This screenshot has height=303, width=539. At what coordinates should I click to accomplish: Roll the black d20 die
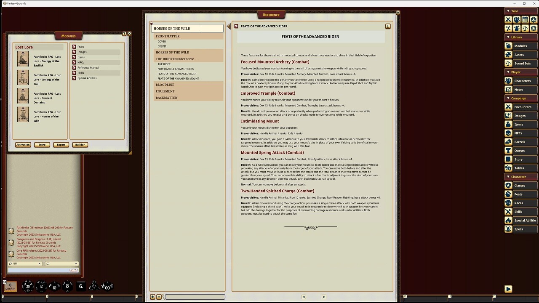click(x=28, y=286)
